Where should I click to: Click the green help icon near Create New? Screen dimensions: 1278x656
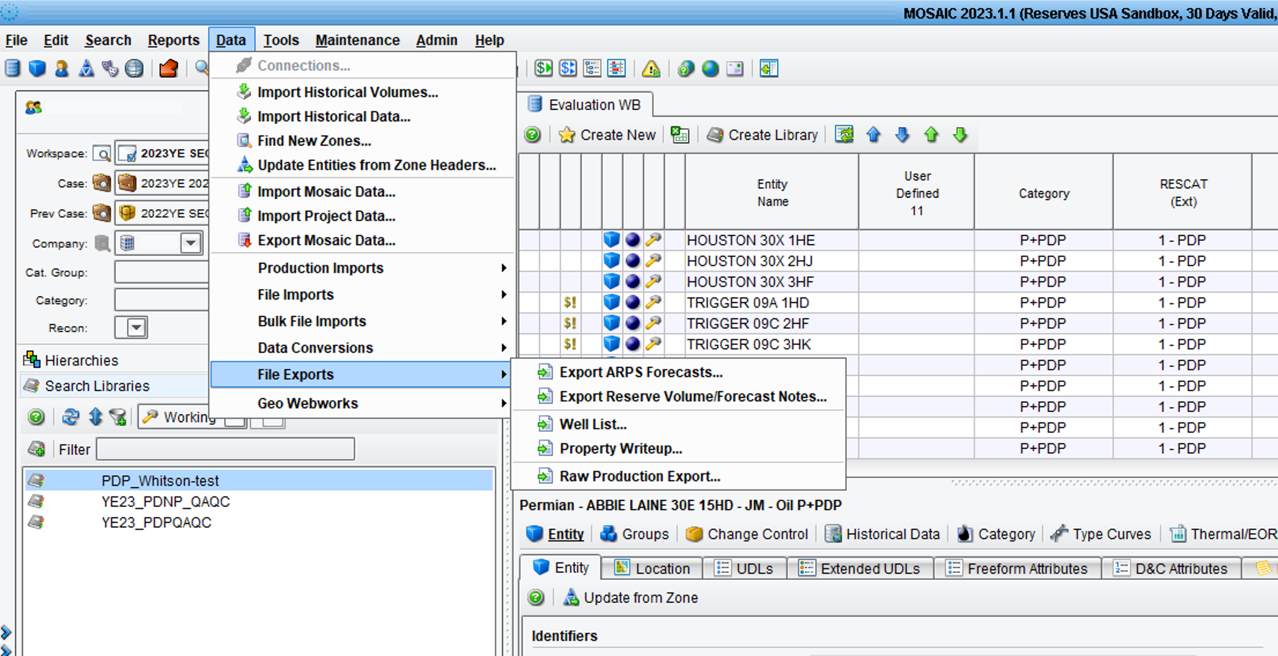tap(532, 135)
